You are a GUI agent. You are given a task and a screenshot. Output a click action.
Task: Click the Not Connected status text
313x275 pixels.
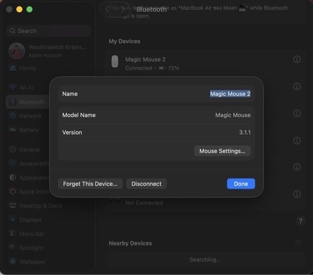pyautogui.click(x=144, y=203)
